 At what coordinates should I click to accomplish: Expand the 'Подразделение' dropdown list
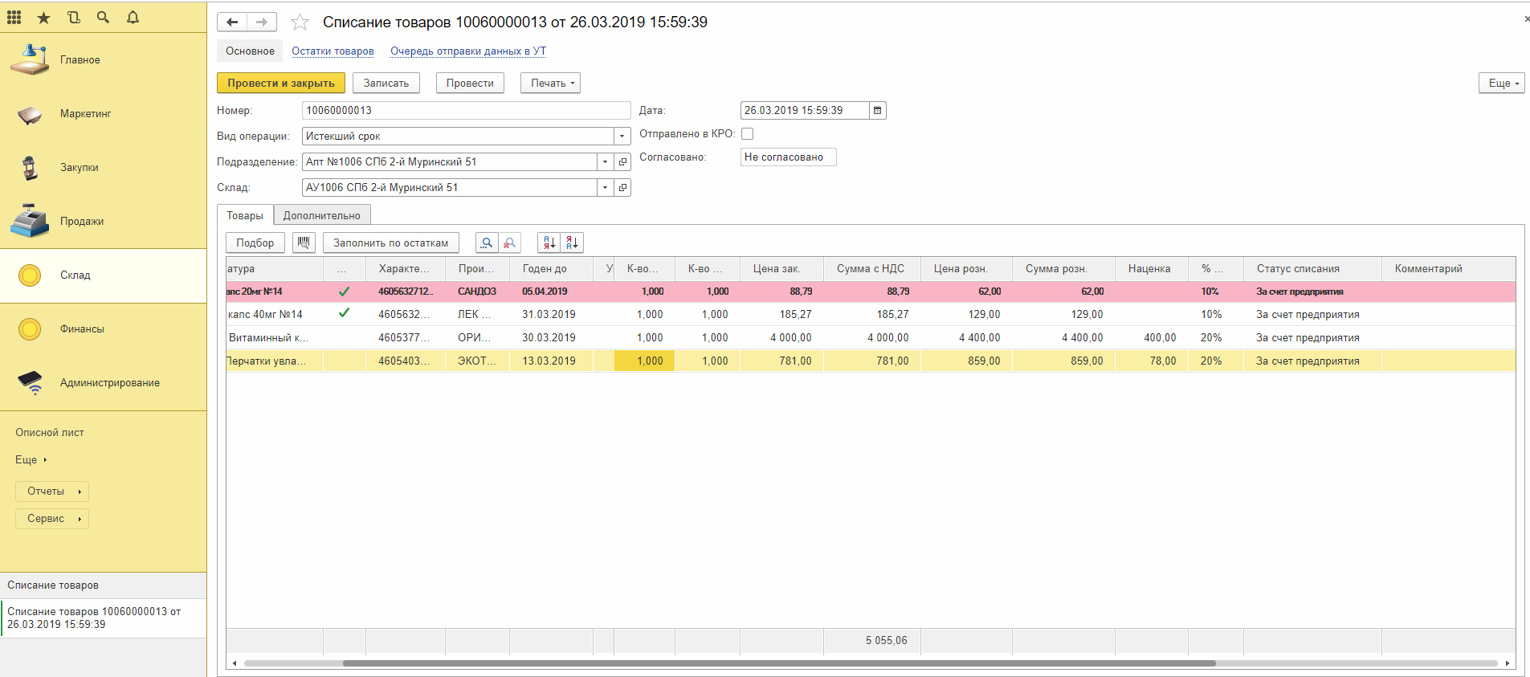[605, 162]
